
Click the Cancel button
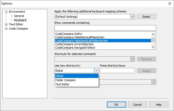[x=138, y=105]
